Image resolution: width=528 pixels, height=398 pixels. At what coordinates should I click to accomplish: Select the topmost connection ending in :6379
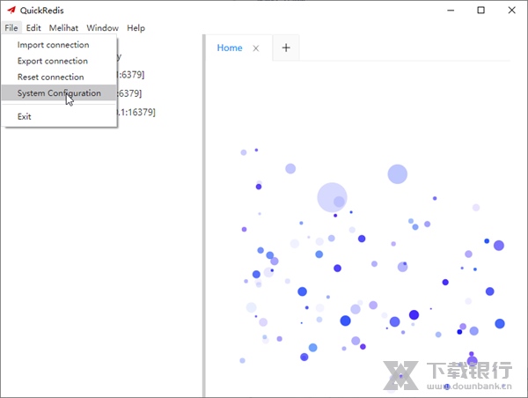click(x=130, y=74)
